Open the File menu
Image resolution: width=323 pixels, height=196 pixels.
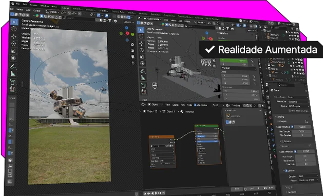pyautogui.click(x=17, y=4)
